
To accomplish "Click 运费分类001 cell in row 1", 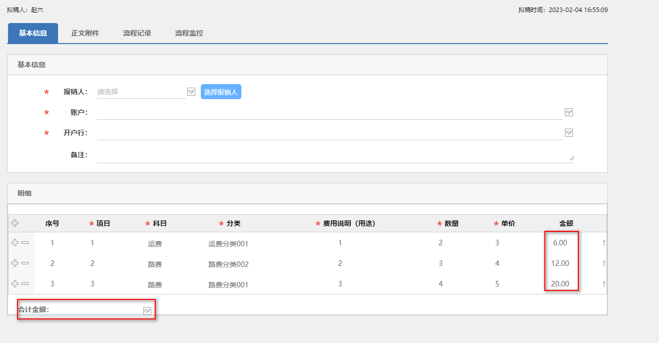I will [x=228, y=244].
